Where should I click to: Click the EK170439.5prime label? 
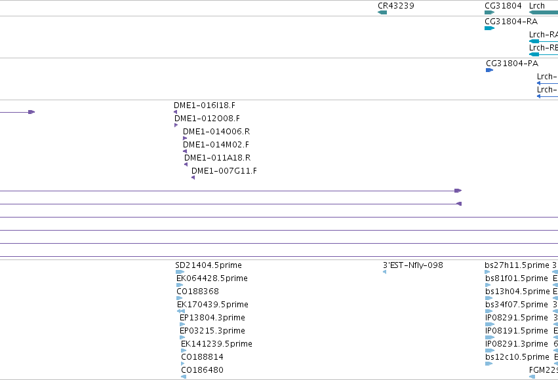pos(212,305)
